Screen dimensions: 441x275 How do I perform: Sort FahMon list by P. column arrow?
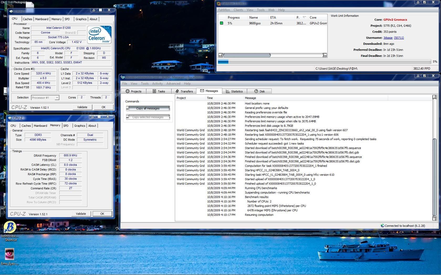[304, 17]
